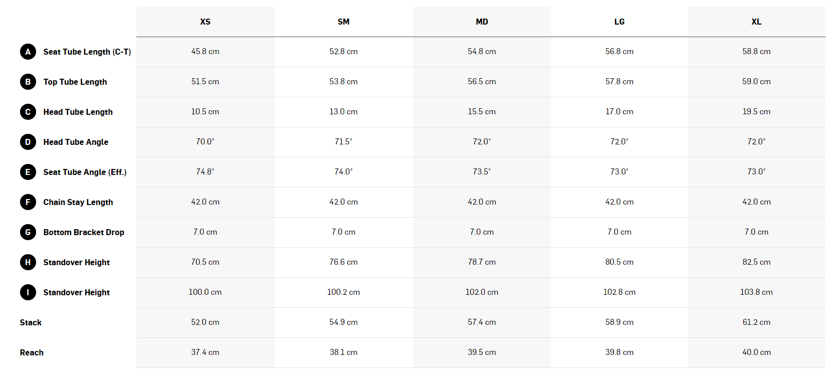The height and width of the screenshot is (378, 838).
Task: Select the XL size column header
Action: pyautogui.click(x=757, y=22)
